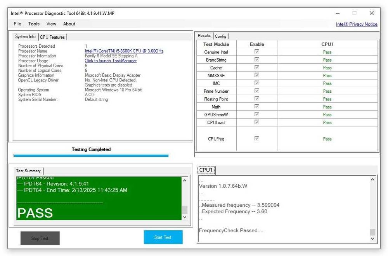Switch to the CPU Features tab
Screen dimensions: 388x256
tap(52, 37)
